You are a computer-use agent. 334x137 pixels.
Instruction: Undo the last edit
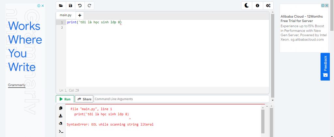[x=80, y=6]
